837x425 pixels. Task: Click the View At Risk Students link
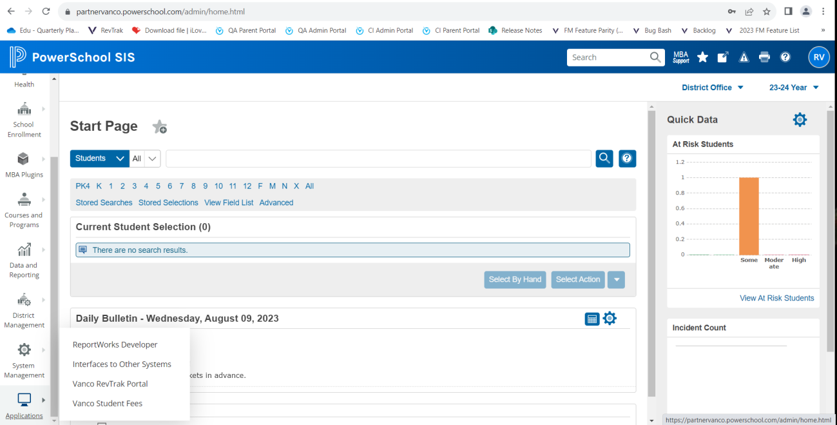tap(776, 298)
